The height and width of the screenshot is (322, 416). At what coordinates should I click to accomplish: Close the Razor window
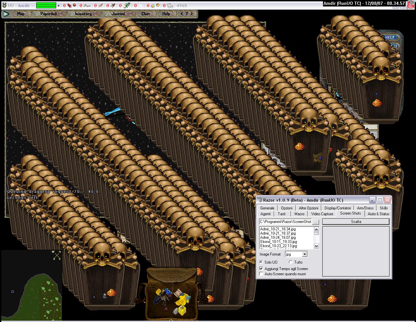point(388,200)
